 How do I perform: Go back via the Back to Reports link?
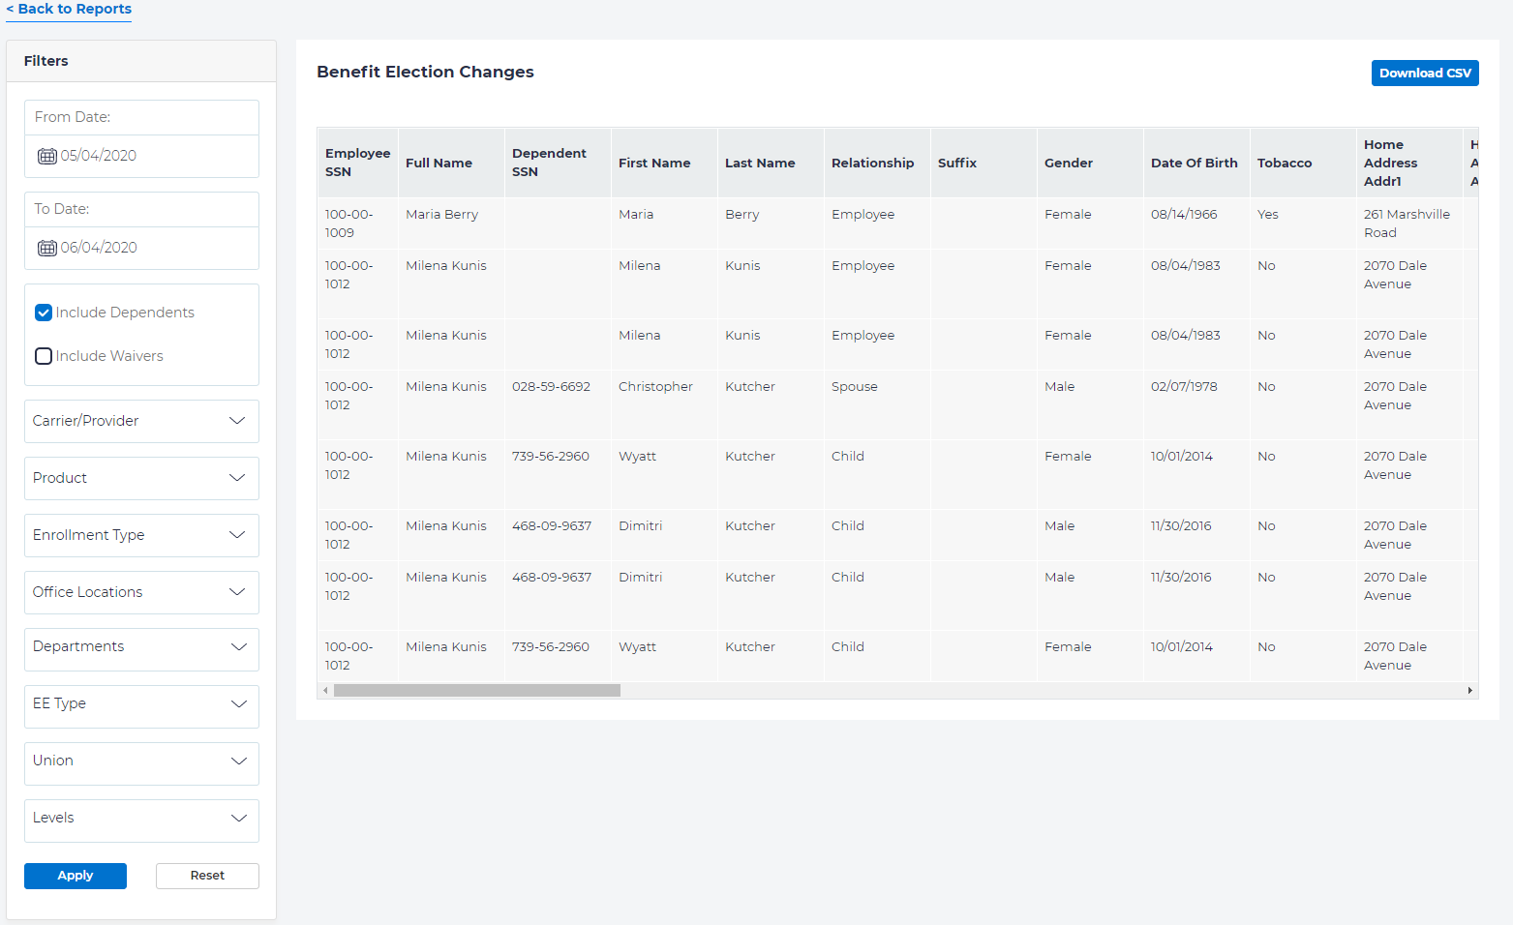tap(69, 9)
